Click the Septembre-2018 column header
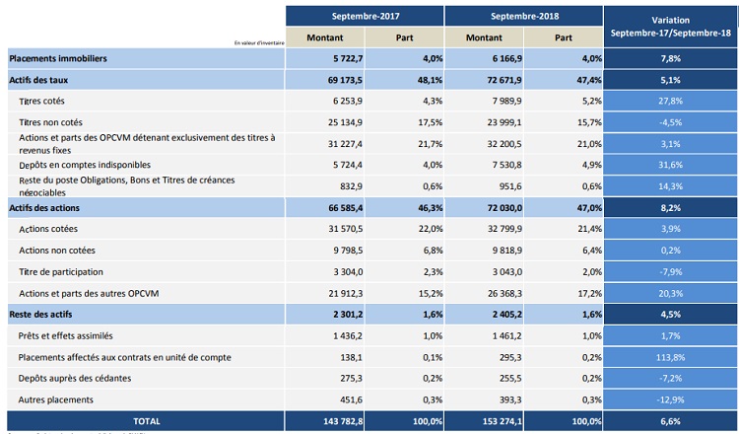The height and width of the screenshot is (434, 739). pos(522,17)
